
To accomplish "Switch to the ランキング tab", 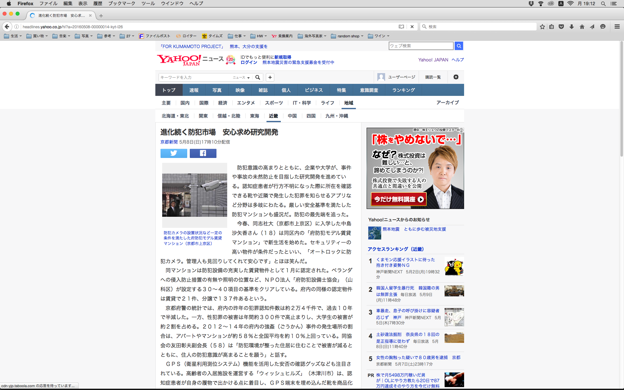I will (403, 90).
